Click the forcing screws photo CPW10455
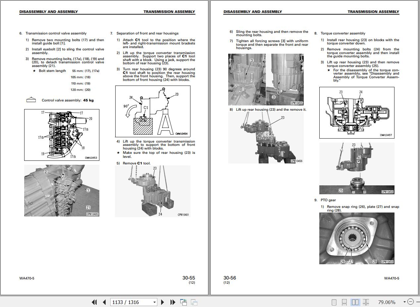Viewport: 420px width, 307px height. tap(266, 80)
